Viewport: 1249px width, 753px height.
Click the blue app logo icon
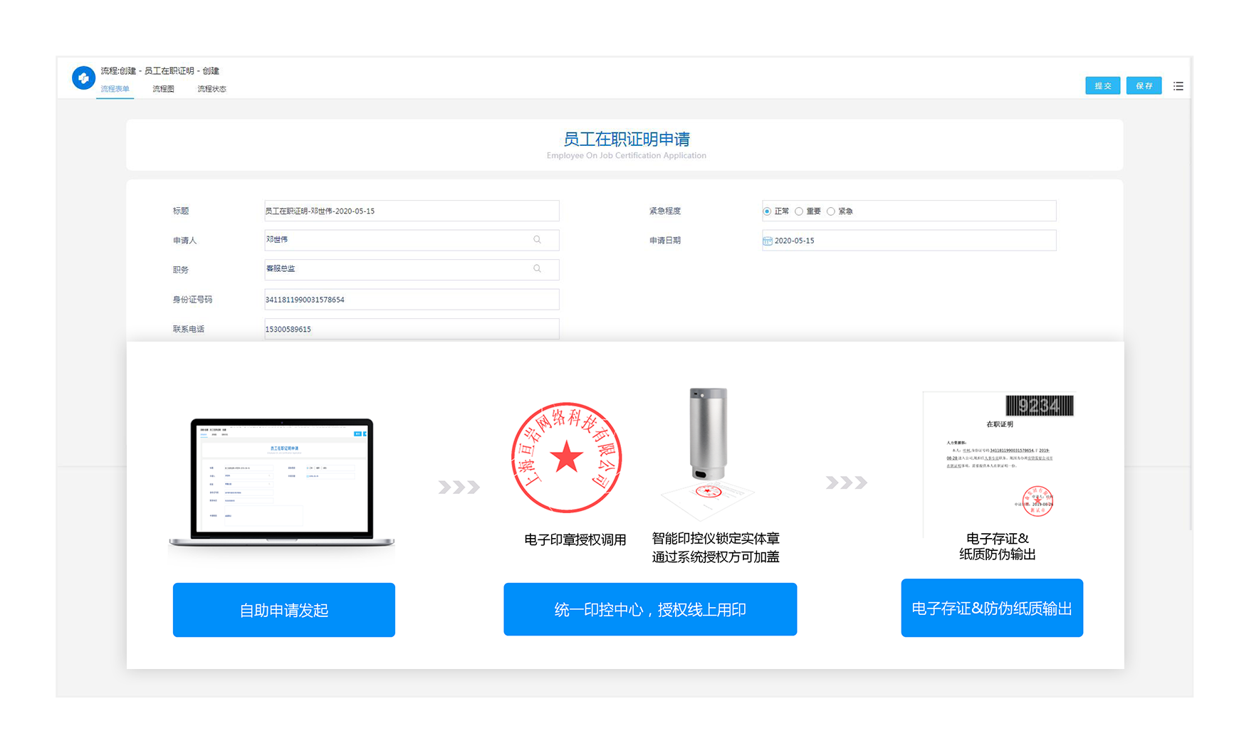(x=83, y=78)
